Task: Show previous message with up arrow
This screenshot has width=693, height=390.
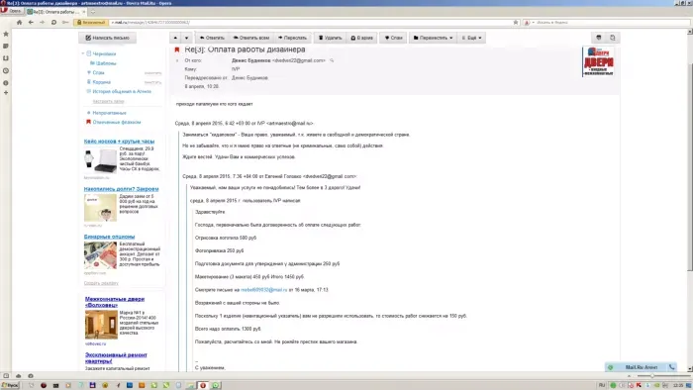Action: pyautogui.click(x=175, y=38)
